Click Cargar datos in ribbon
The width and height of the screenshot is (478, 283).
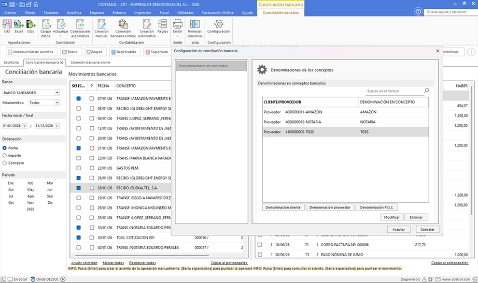[x=46, y=28]
